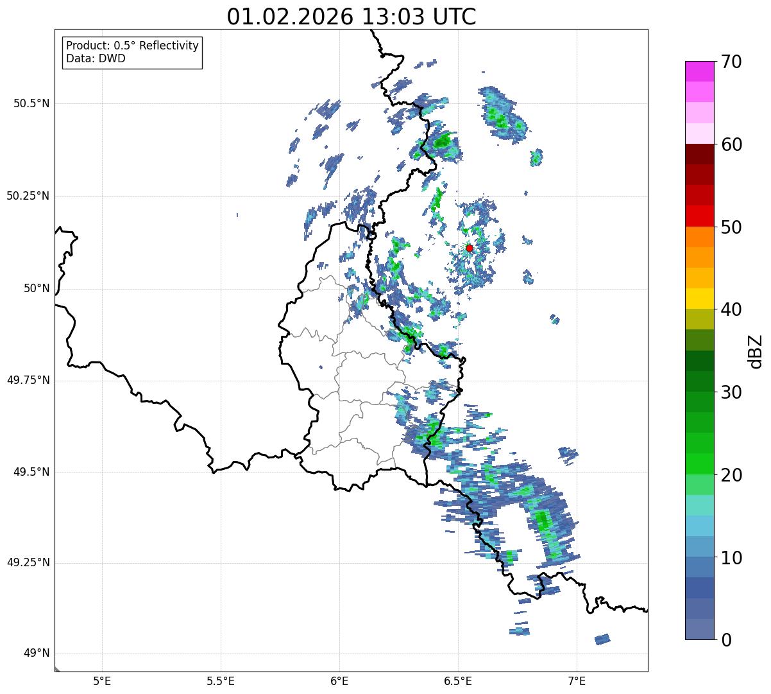Viewport: 771px width, 694px height.
Task: Select the 49°N latitude label
Action: pyautogui.click(x=37, y=654)
